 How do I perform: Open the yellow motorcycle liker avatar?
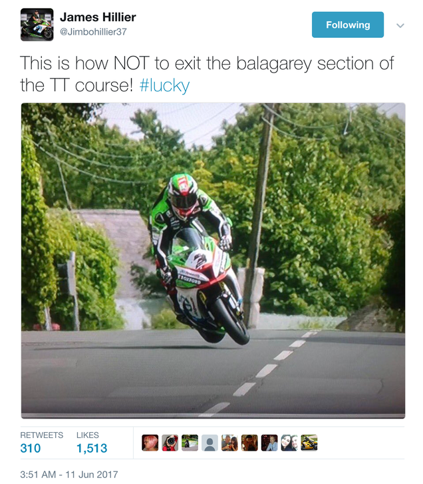coord(309,443)
